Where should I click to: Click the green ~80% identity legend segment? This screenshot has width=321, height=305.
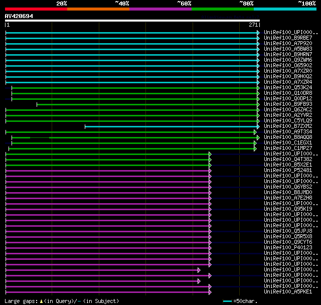(x=223, y=9)
